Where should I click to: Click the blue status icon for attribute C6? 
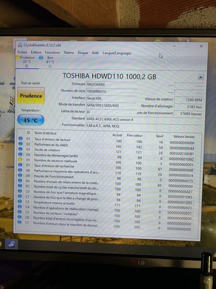[20, 217]
